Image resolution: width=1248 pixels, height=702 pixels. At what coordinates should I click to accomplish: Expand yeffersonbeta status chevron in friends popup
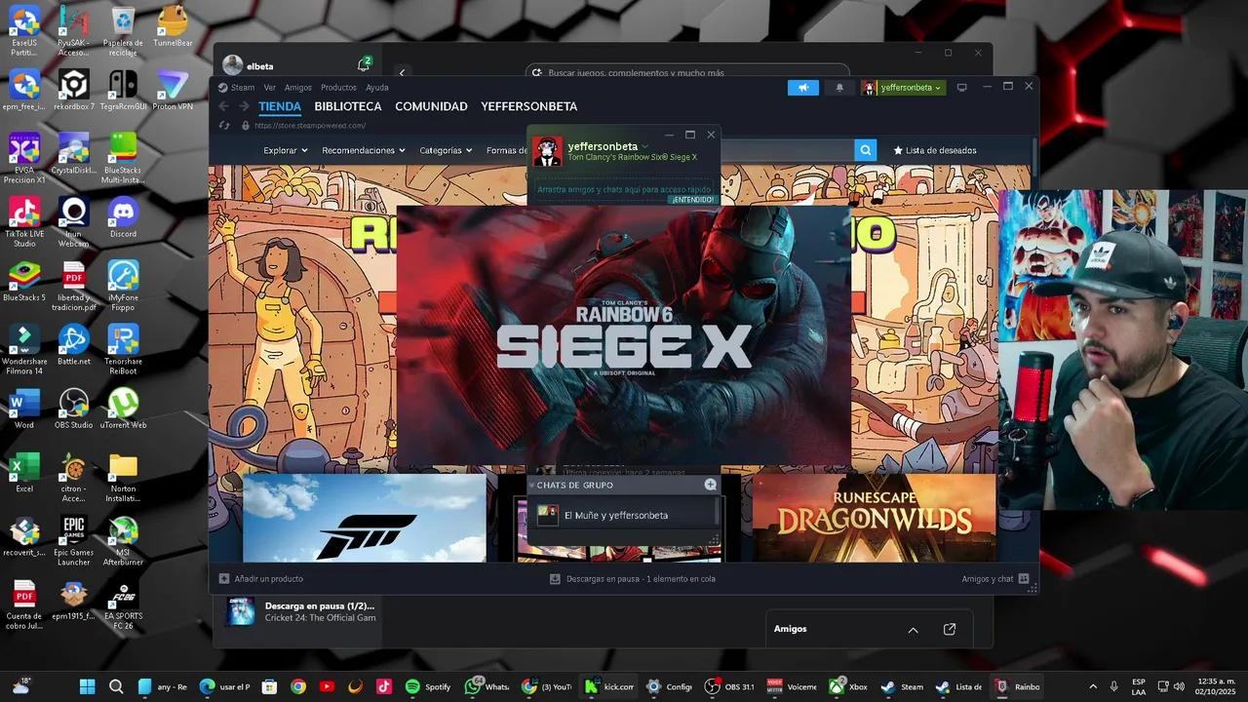tap(644, 146)
